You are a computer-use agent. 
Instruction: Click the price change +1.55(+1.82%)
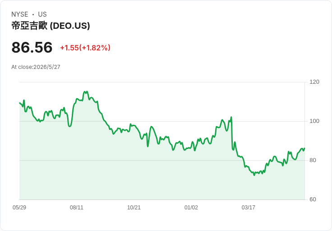[85, 48]
